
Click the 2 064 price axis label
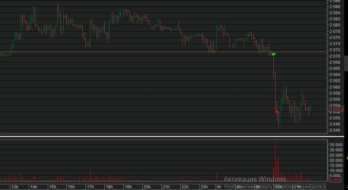pyautogui.click(x=335, y=74)
